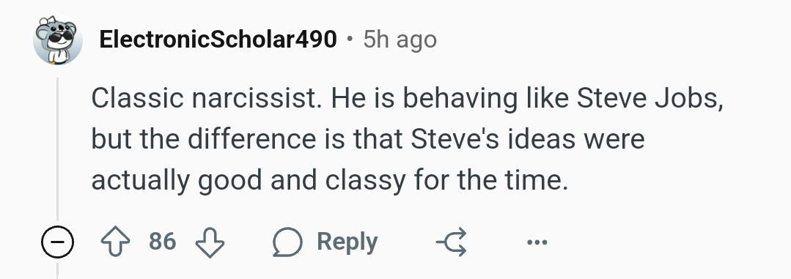
Task: Click the speech bubble reply icon
Action: pyautogui.click(x=287, y=242)
